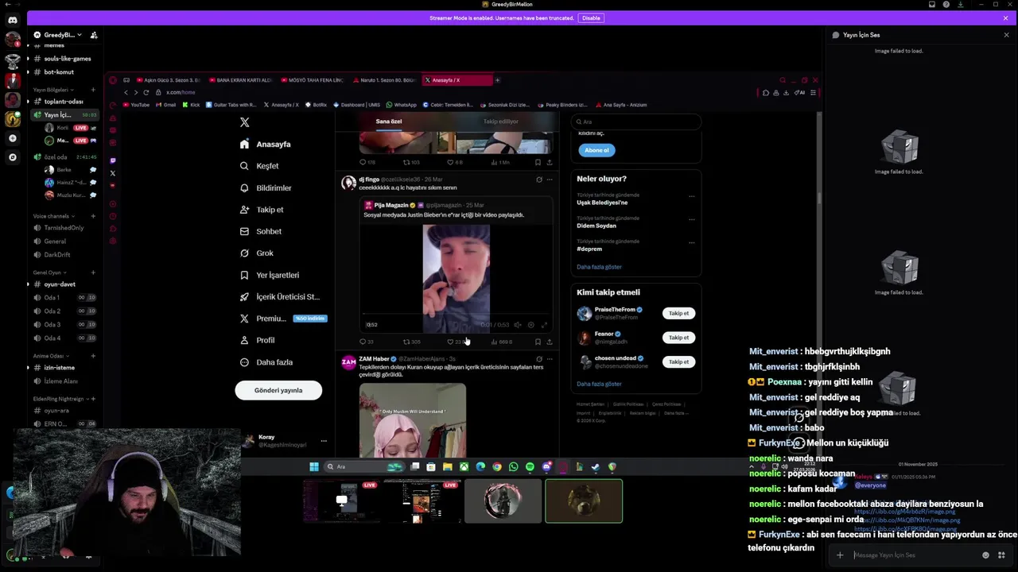1018x572 pixels.
Task: Click the attach plus icon in message box
Action: tap(840, 555)
